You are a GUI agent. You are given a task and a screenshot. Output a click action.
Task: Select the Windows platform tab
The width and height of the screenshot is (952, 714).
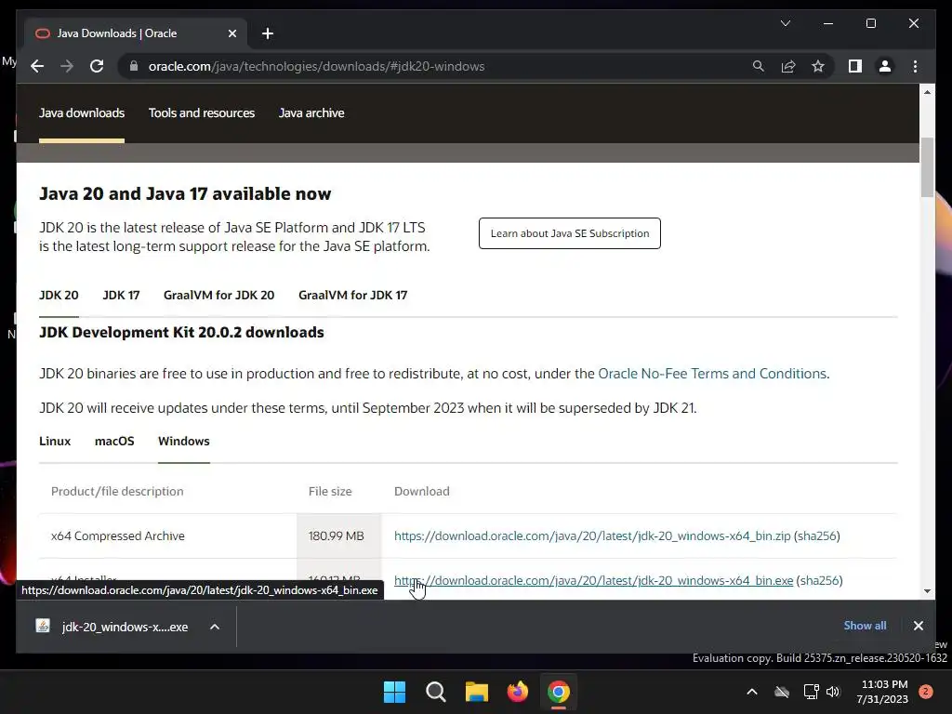coord(183,442)
